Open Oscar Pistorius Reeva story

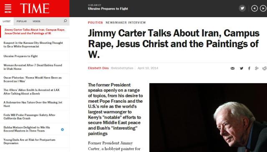(x=33, y=79)
